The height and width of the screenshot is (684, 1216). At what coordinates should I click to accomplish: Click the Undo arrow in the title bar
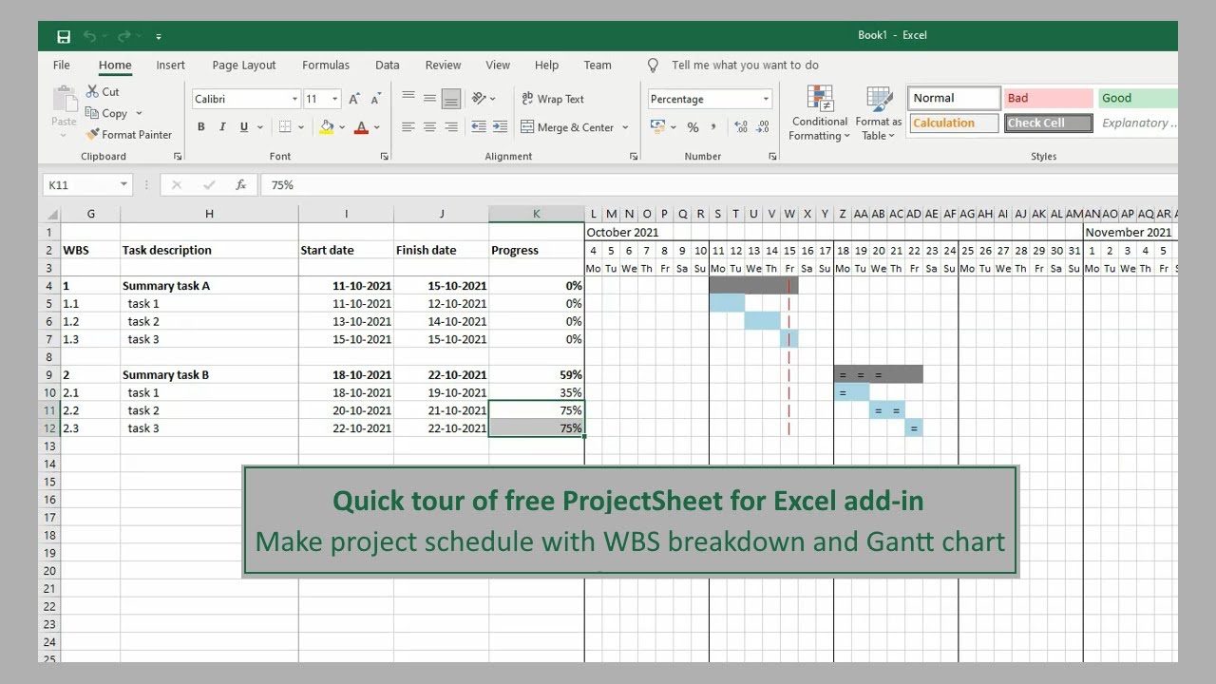click(89, 36)
